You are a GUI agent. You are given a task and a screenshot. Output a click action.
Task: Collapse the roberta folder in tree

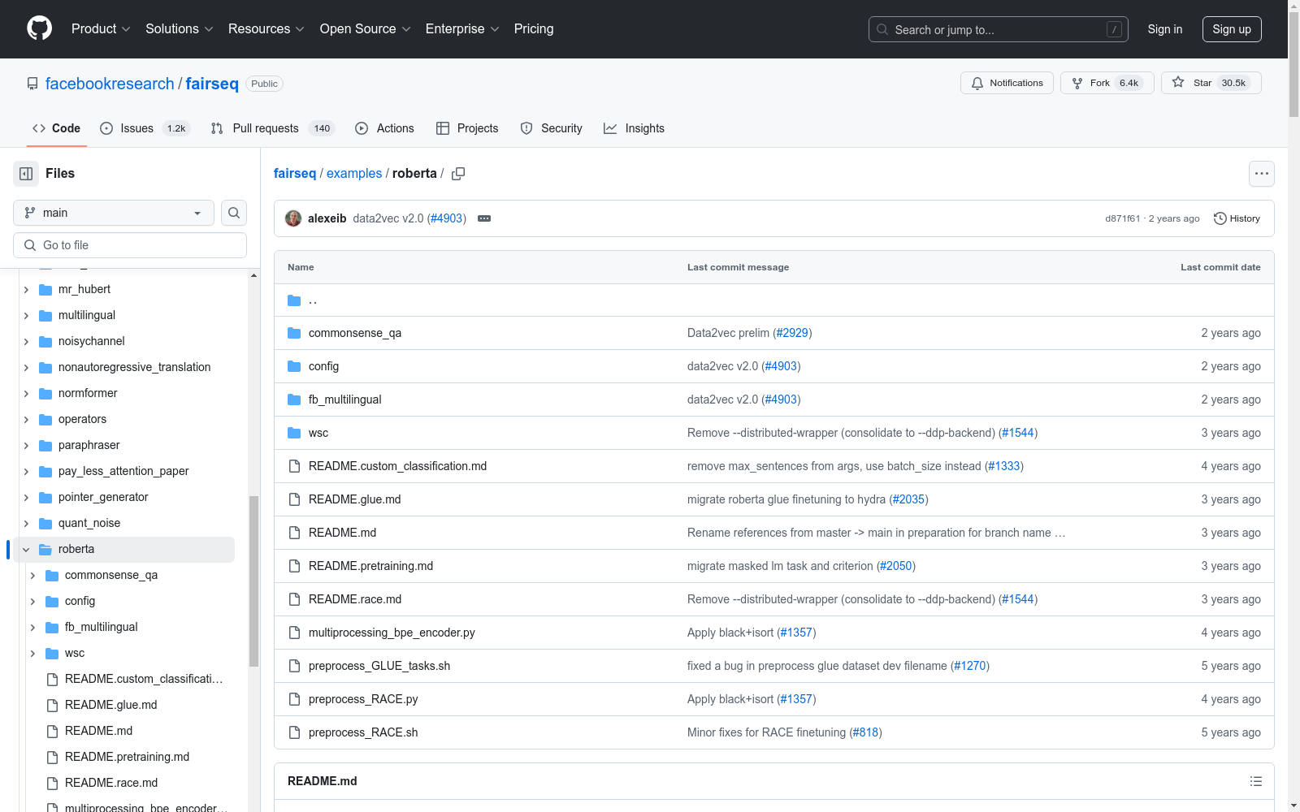(26, 550)
